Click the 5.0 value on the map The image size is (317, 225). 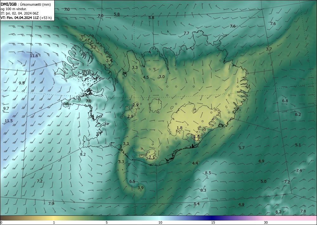click(263, 181)
